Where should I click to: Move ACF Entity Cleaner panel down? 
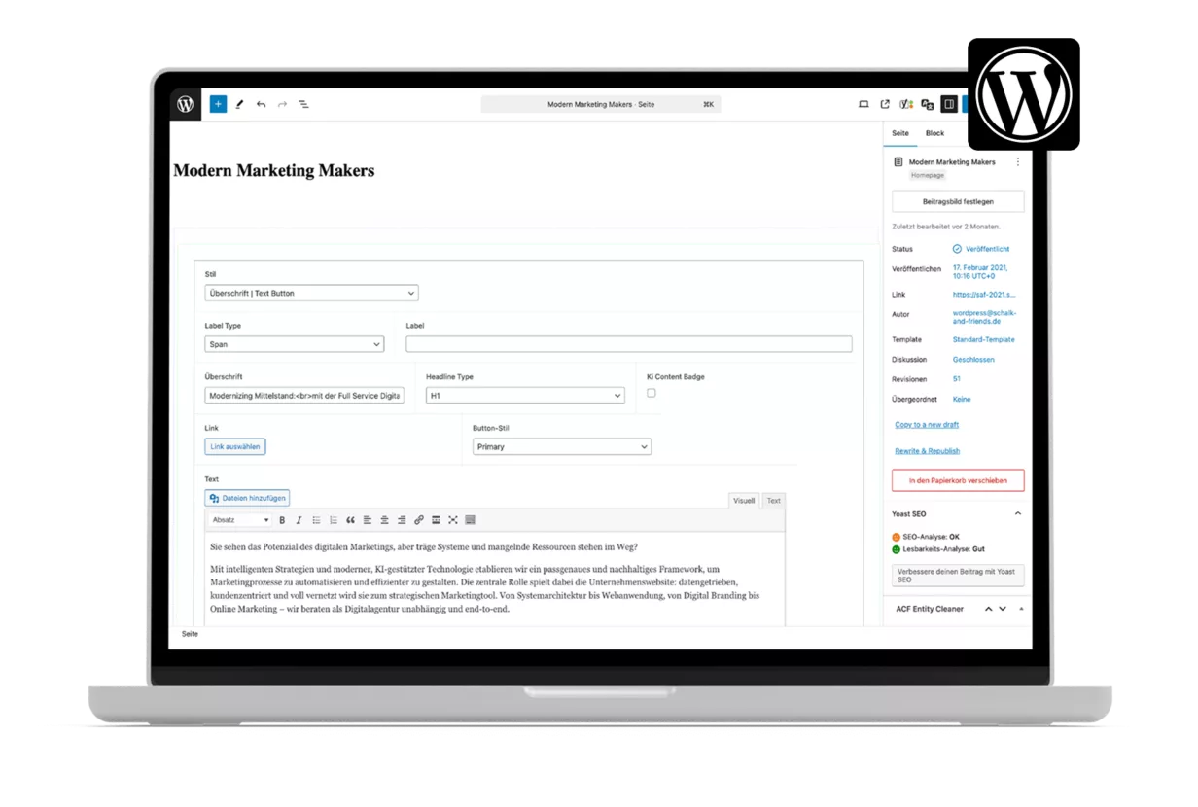click(x=1003, y=609)
